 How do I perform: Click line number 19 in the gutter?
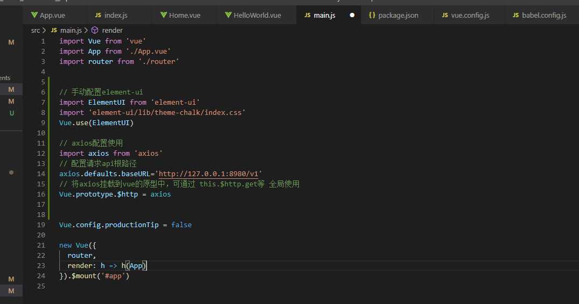click(x=41, y=225)
